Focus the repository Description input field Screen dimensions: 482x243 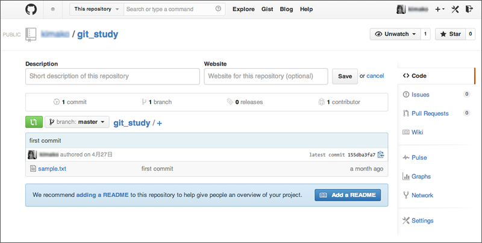point(112,77)
